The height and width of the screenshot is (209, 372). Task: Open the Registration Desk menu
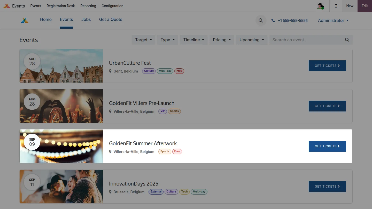(61, 6)
